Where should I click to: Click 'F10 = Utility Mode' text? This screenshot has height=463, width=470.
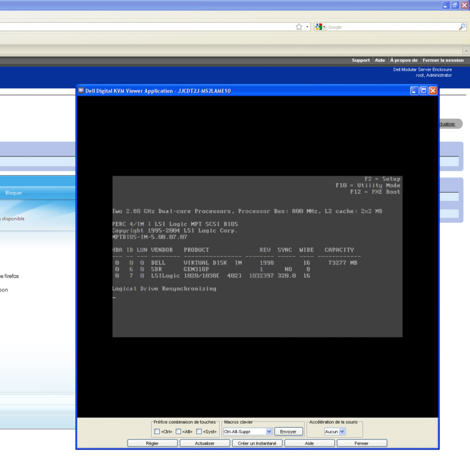368,185
